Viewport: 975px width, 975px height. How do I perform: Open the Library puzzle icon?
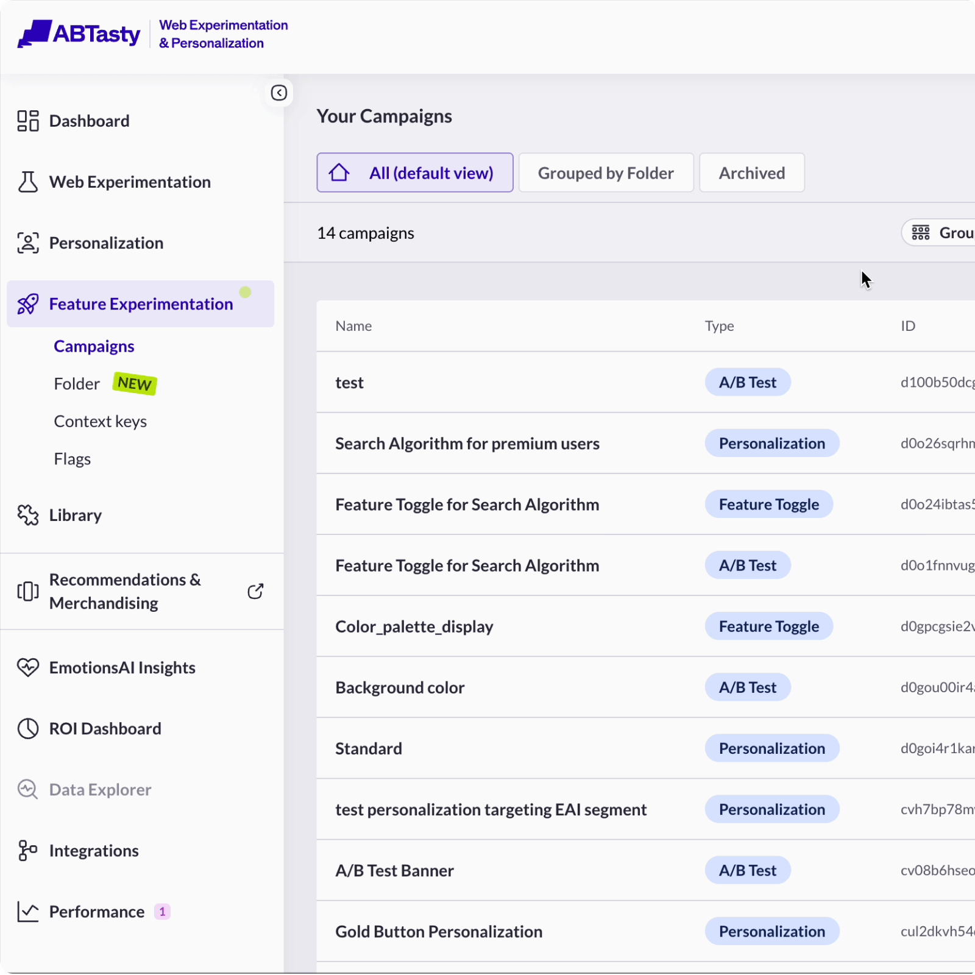(x=28, y=515)
